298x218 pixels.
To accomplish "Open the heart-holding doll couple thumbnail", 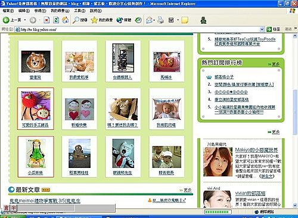I will tap(79, 109).
